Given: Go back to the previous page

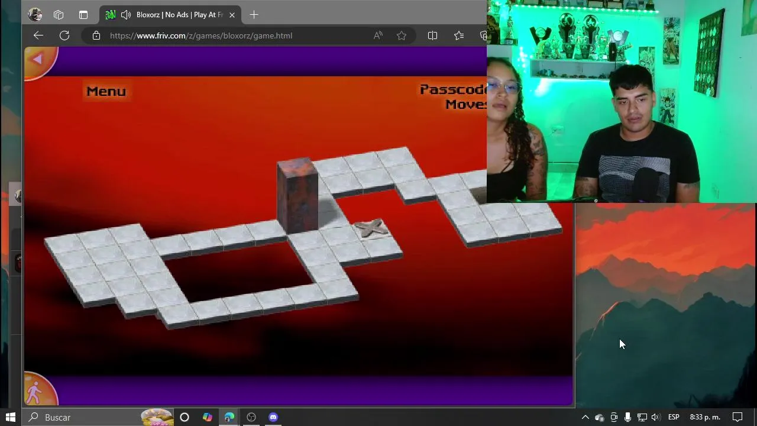Looking at the screenshot, I should [x=38, y=35].
